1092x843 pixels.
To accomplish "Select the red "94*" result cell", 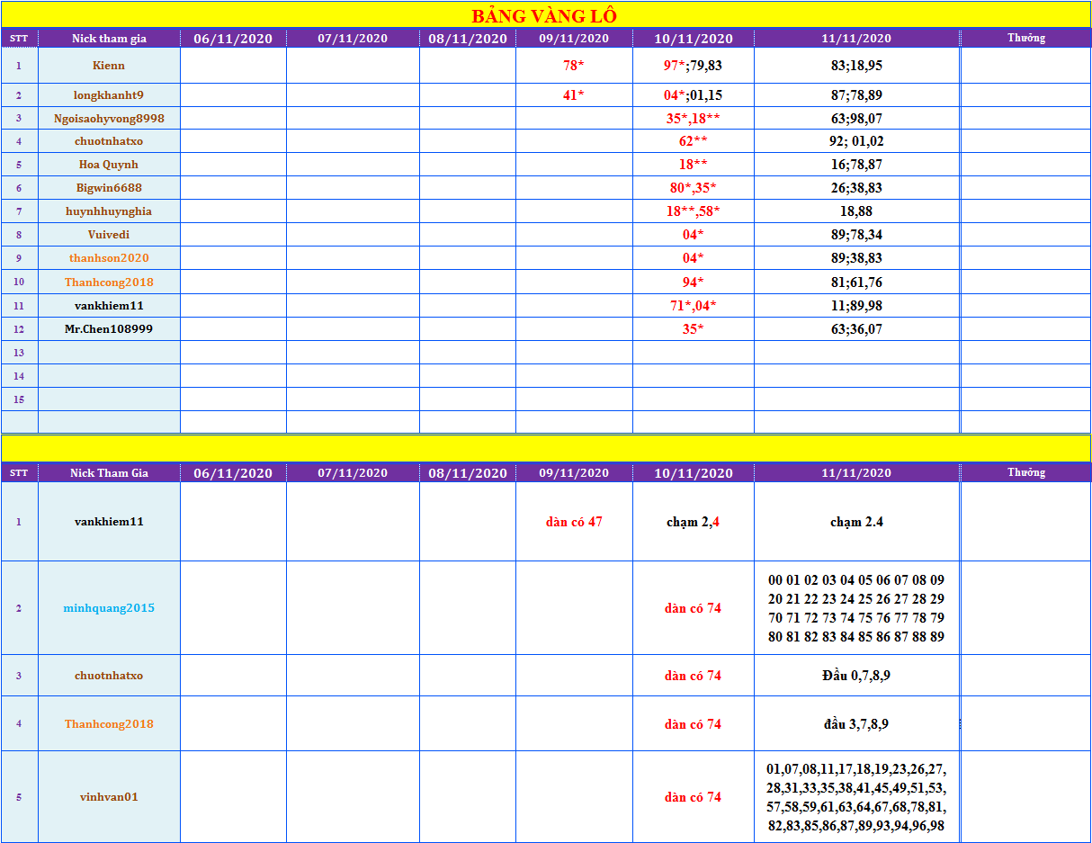I will (x=693, y=282).
